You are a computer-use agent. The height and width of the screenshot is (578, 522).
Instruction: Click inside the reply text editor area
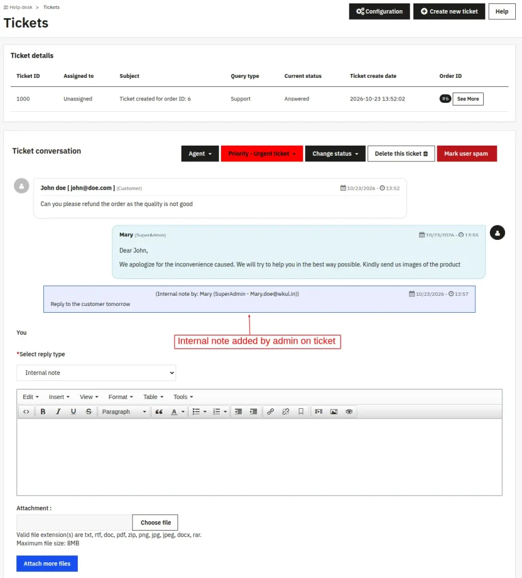point(259,457)
